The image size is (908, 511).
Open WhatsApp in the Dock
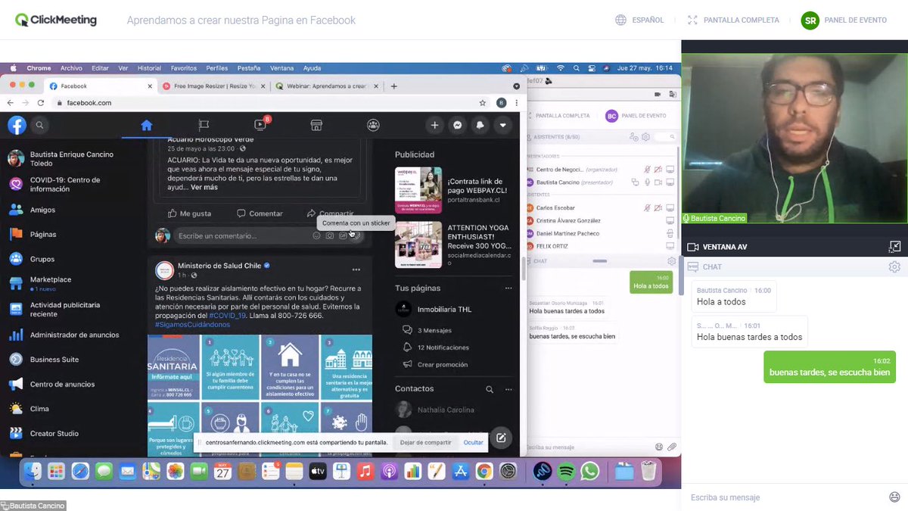click(590, 472)
